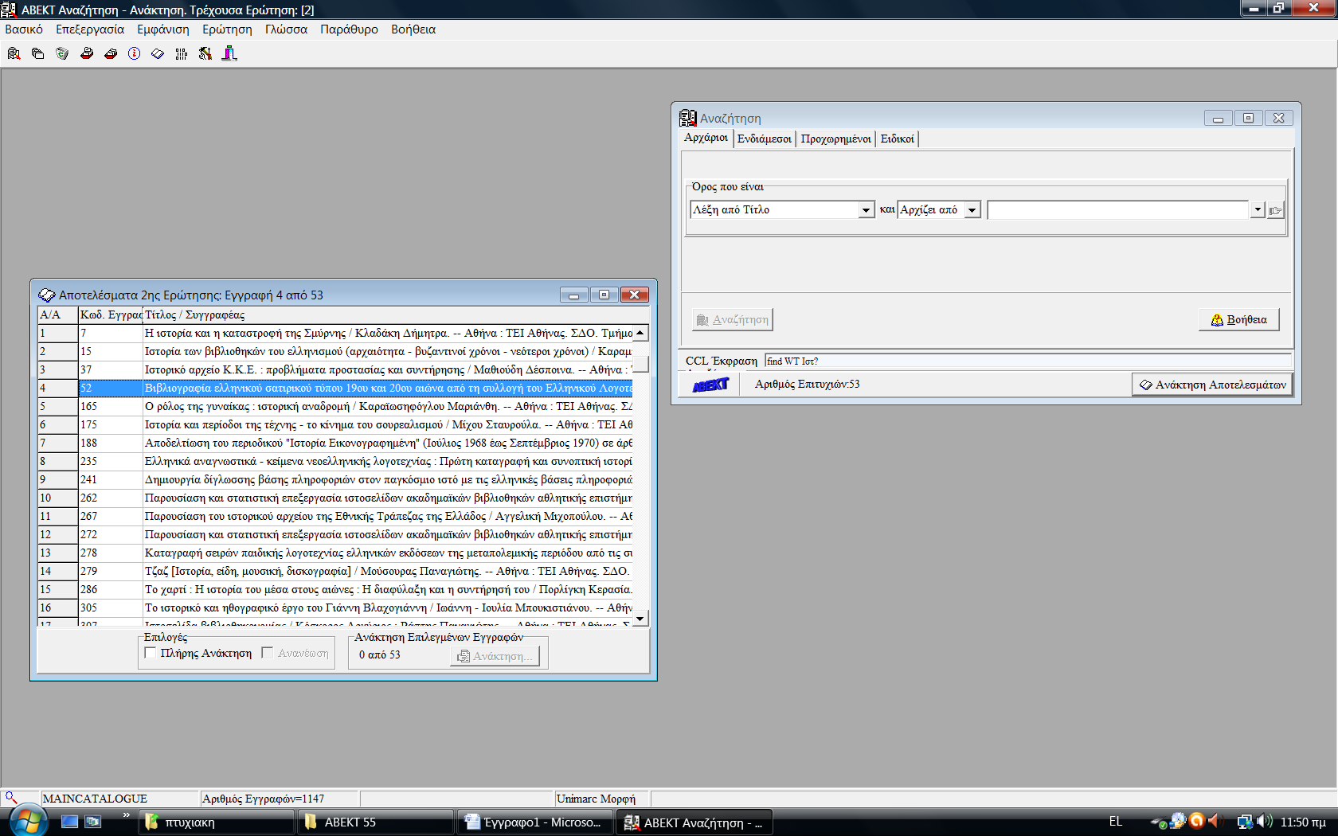Click the yellow stacked folders toolbar icon
Viewport: 1338px width, 836px height.
click(x=37, y=53)
